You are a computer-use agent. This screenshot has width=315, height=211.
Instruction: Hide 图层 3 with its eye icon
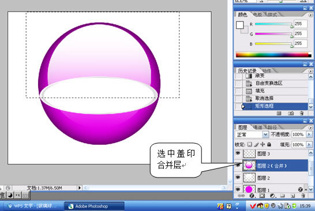238,153
